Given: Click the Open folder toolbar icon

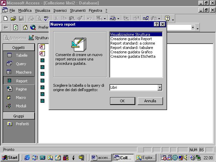Looking at the screenshot, I should click(13, 19).
